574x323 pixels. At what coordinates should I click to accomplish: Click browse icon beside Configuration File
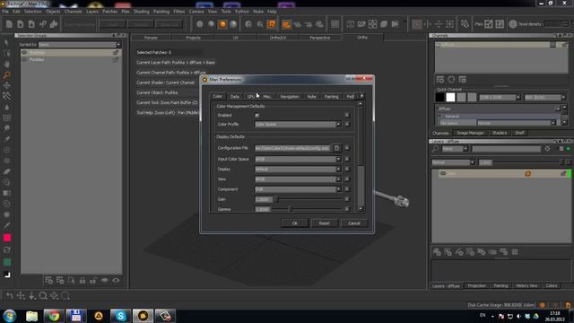(337, 148)
